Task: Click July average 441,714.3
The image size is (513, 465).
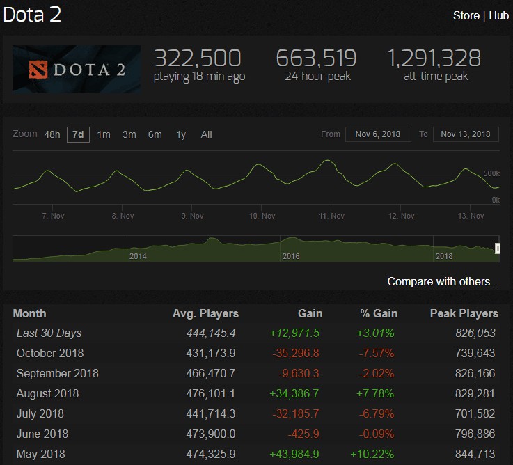Action: tap(211, 413)
